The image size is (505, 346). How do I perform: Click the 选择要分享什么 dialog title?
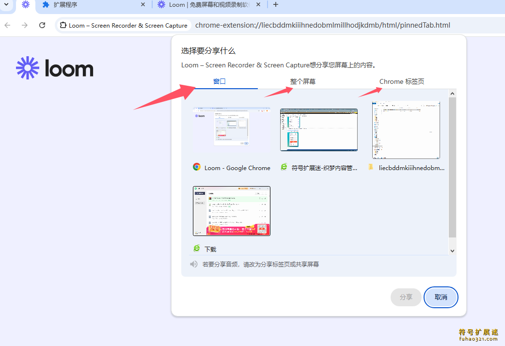point(208,50)
